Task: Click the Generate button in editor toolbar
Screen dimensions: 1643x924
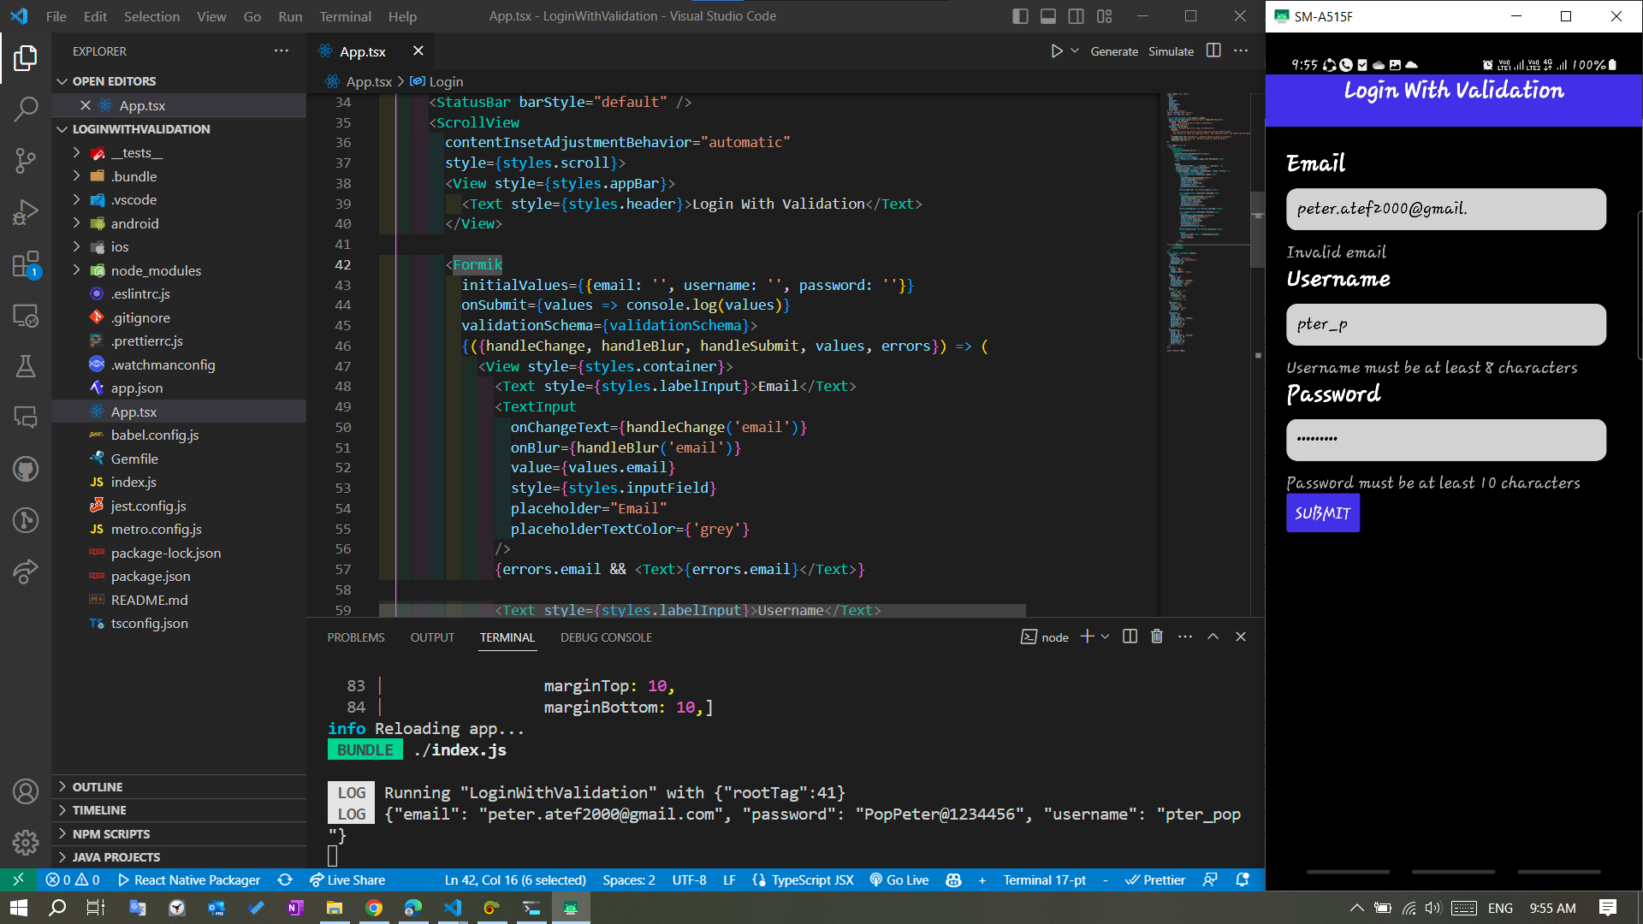Action: (1114, 51)
